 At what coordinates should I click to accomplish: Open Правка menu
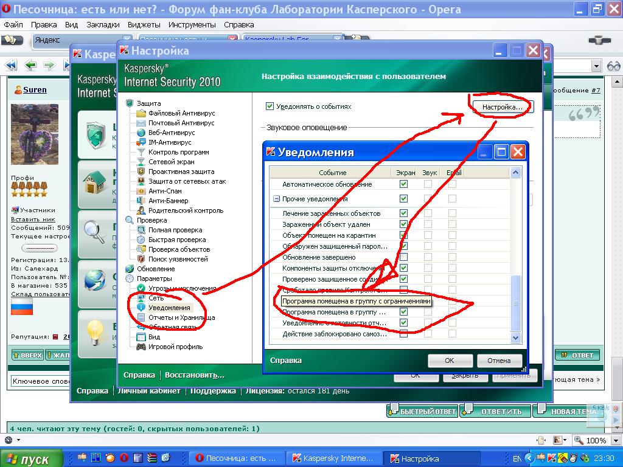click(44, 24)
